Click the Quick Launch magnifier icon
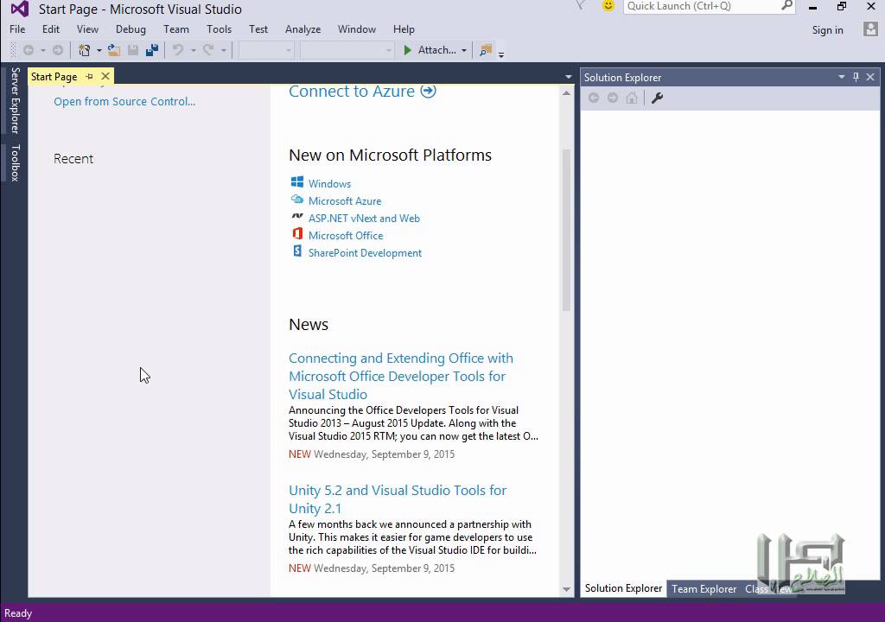Screen dimensions: 885x622 pos(786,6)
